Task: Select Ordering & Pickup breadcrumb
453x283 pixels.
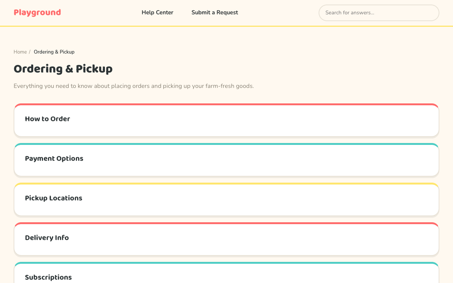Action: [x=54, y=52]
